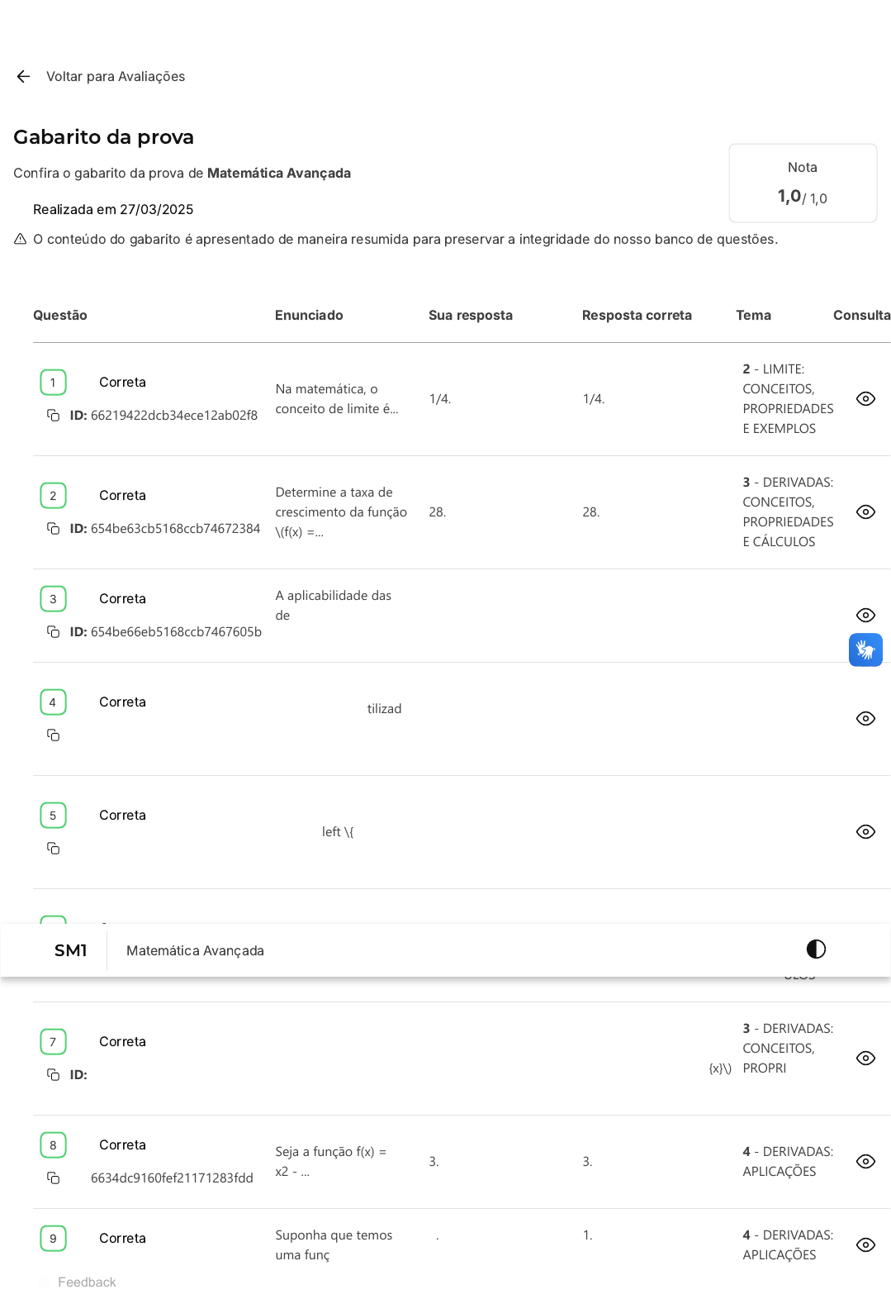This screenshot has width=891, height=1299.
Task: Copy the ID of question 8
Action: (53, 1178)
